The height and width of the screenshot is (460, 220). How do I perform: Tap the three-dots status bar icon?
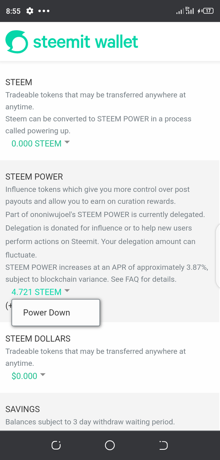tap(44, 11)
